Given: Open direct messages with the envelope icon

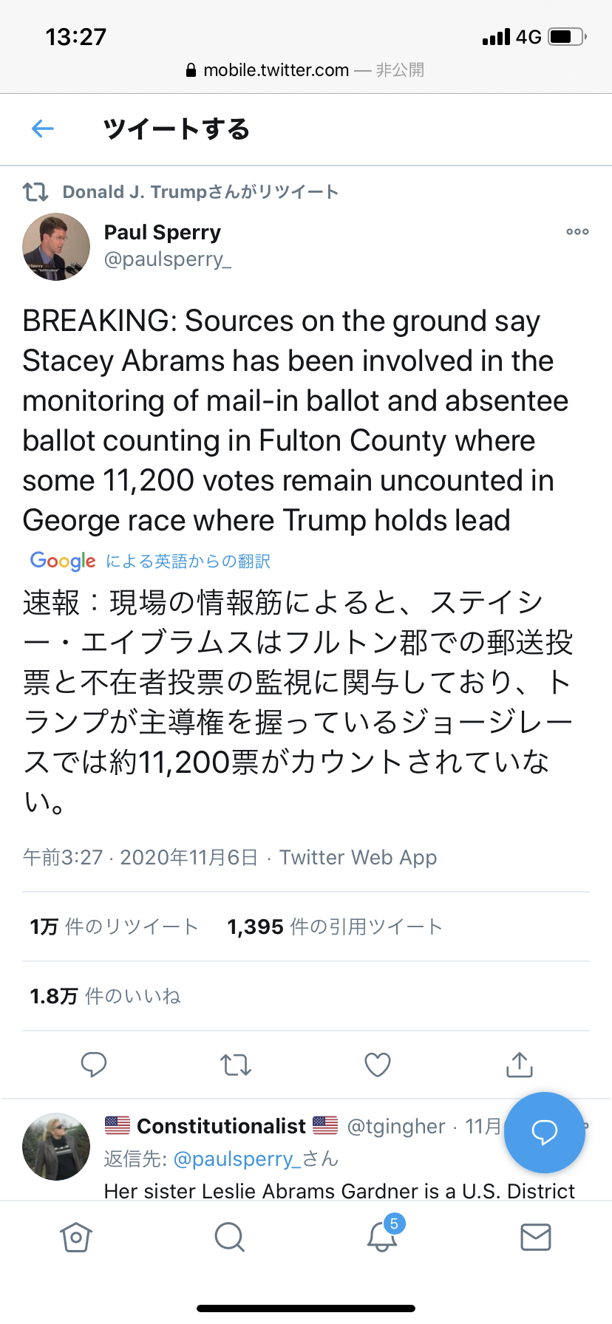Looking at the screenshot, I should [x=535, y=1237].
